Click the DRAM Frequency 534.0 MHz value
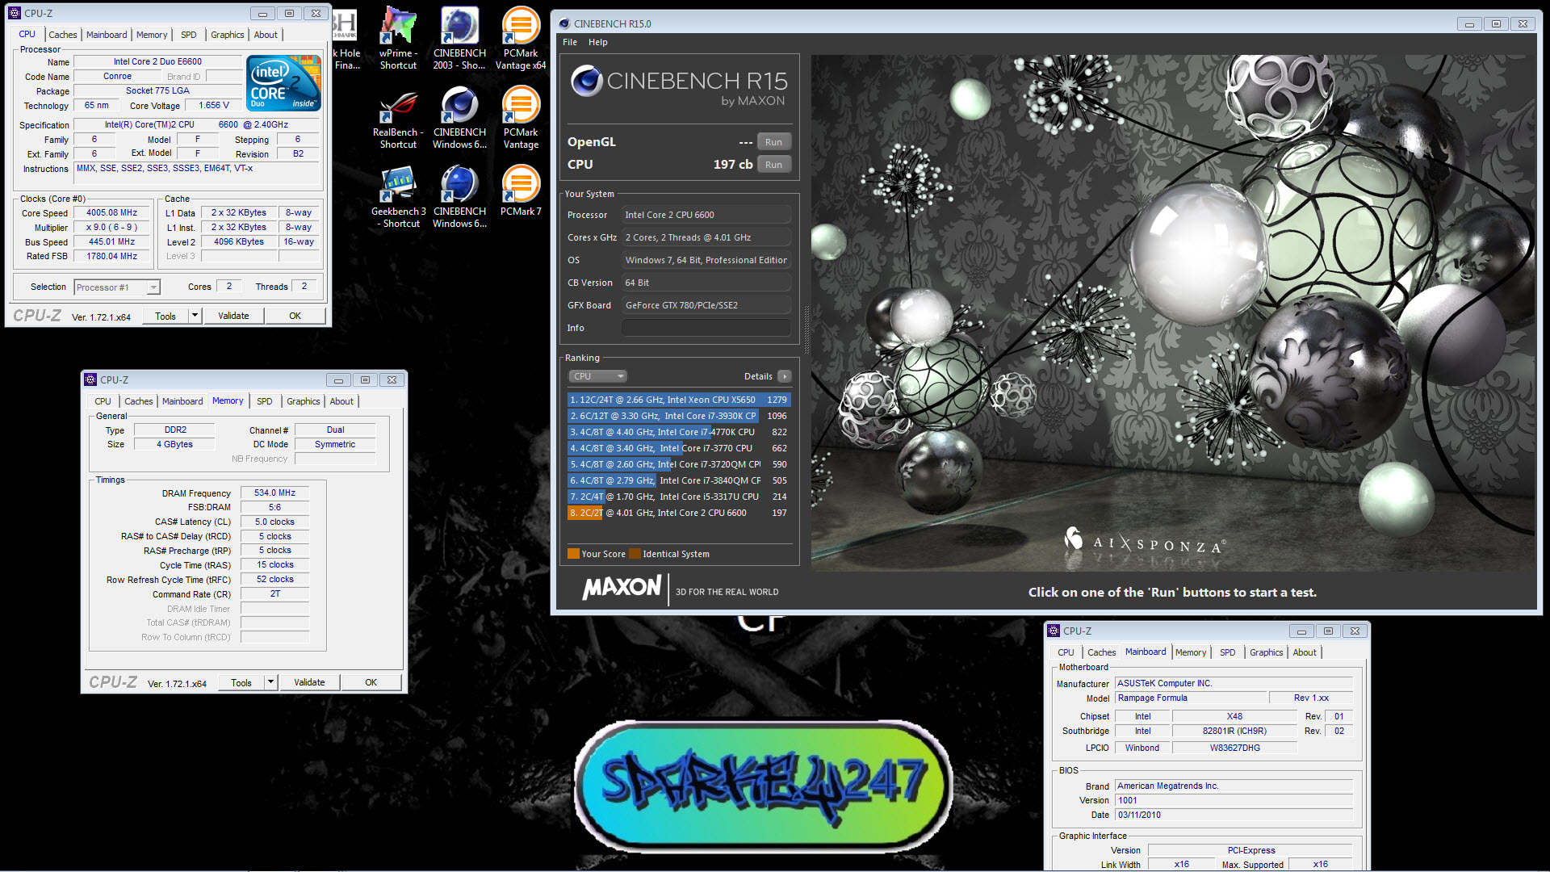 coord(274,493)
